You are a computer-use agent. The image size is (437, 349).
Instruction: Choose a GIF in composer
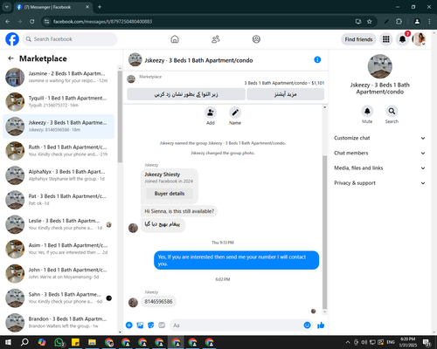point(162,325)
